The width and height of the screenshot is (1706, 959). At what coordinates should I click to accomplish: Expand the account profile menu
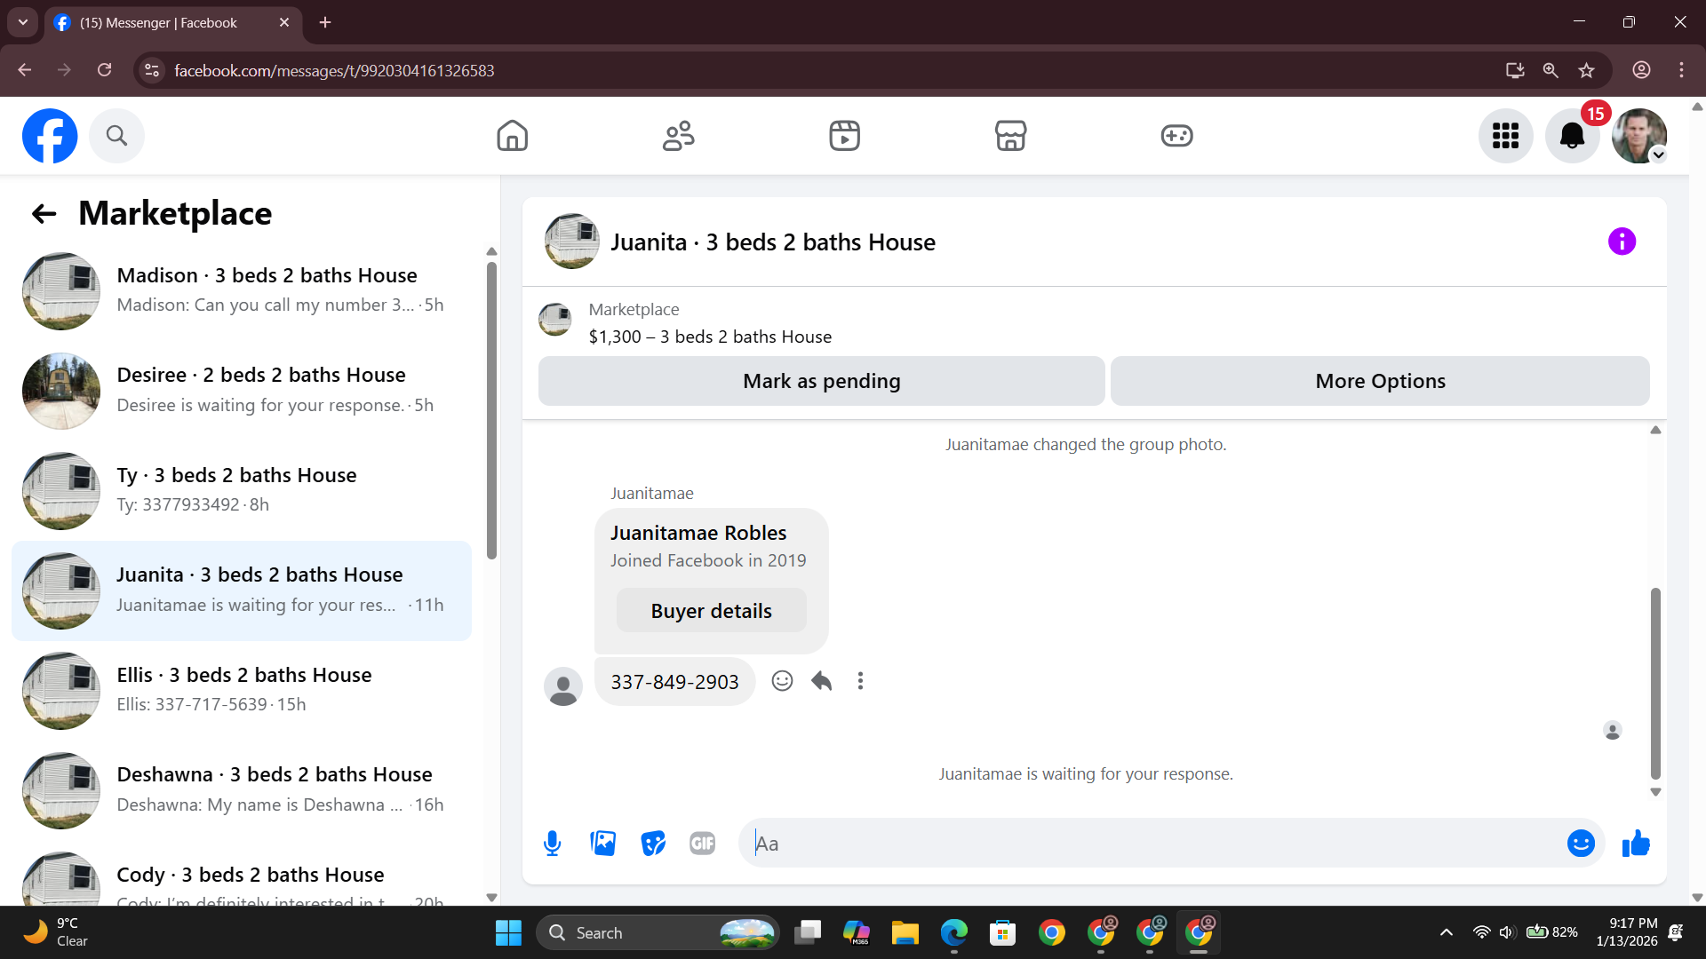(x=1639, y=136)
